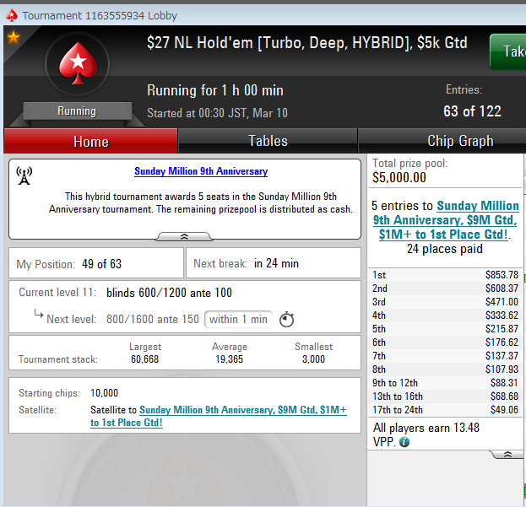Viewport: 526px width, 507px height.
Task: Click the stopwatch icon beside next level
Action: (x=287, y=320)
